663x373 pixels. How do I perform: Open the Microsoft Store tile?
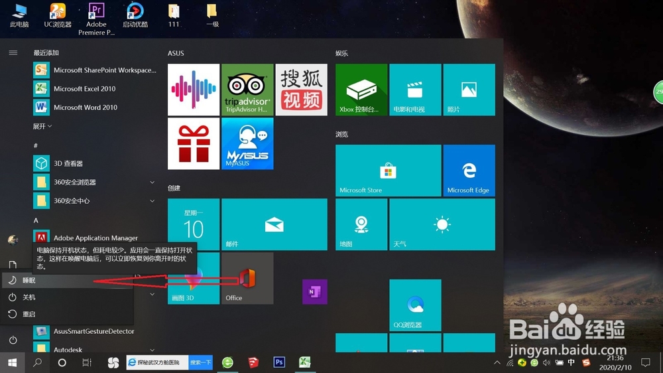pyautogui.click(x=388, y=171)
